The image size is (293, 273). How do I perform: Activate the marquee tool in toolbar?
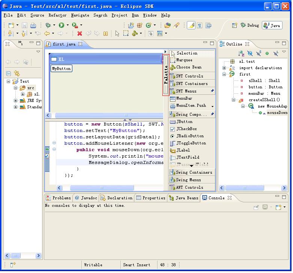click(126, 33)
